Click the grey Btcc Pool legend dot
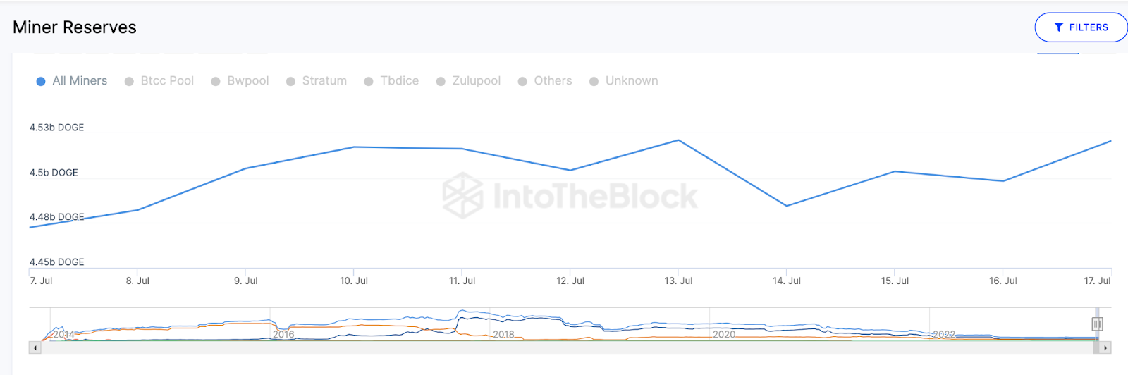1128x375 pixels. (x=129, y=82)
